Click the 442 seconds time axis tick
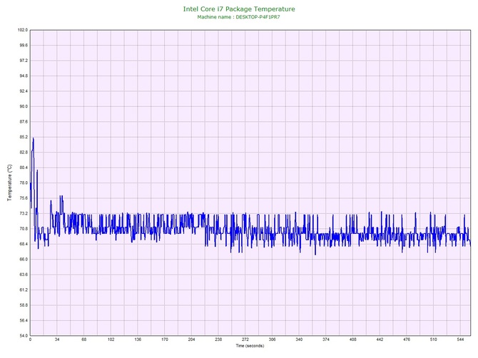 point(380,339)
